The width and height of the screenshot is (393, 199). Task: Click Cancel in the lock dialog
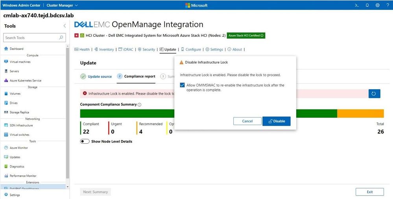247,121
